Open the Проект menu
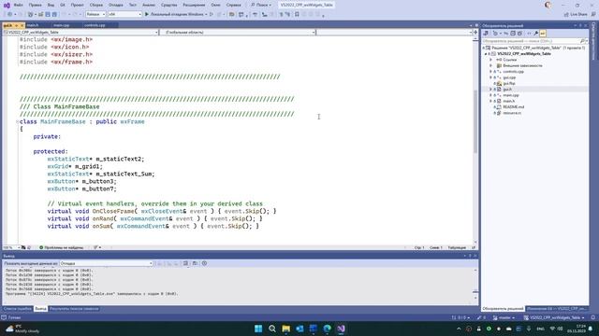Image resolution: width=599 pixels, height=336 pixels. click(77, 5)
